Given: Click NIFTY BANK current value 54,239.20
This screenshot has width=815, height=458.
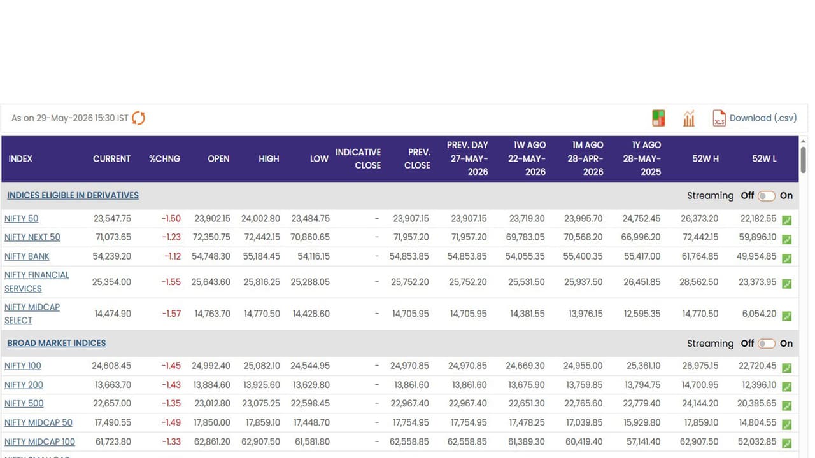Looking at the screenshot, I should (112, 256).
